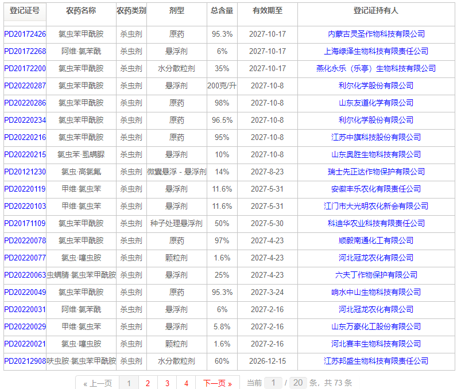Open registration PD20121230 link
Viewport: 461px width, 389px height.
point(25,172)
